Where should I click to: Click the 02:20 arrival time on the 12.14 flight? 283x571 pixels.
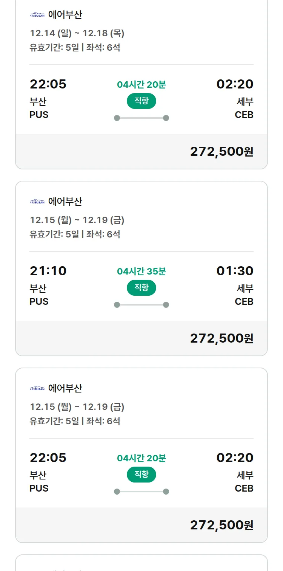coord(235,84)
